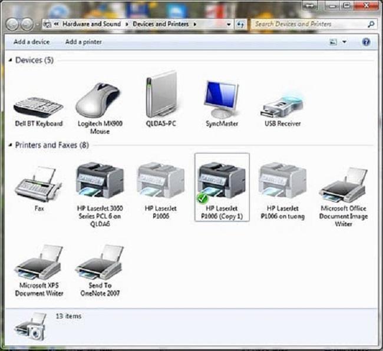Click the Devices and Printers breadcrumb

point(161,24)
